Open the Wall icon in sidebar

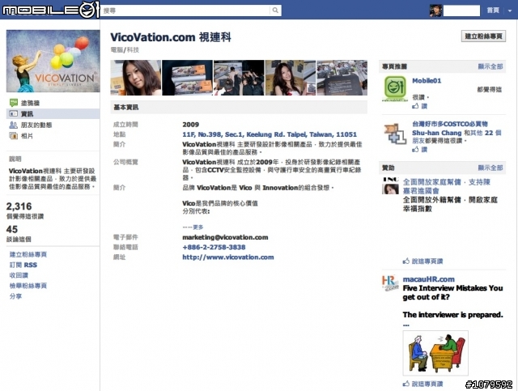14,103
